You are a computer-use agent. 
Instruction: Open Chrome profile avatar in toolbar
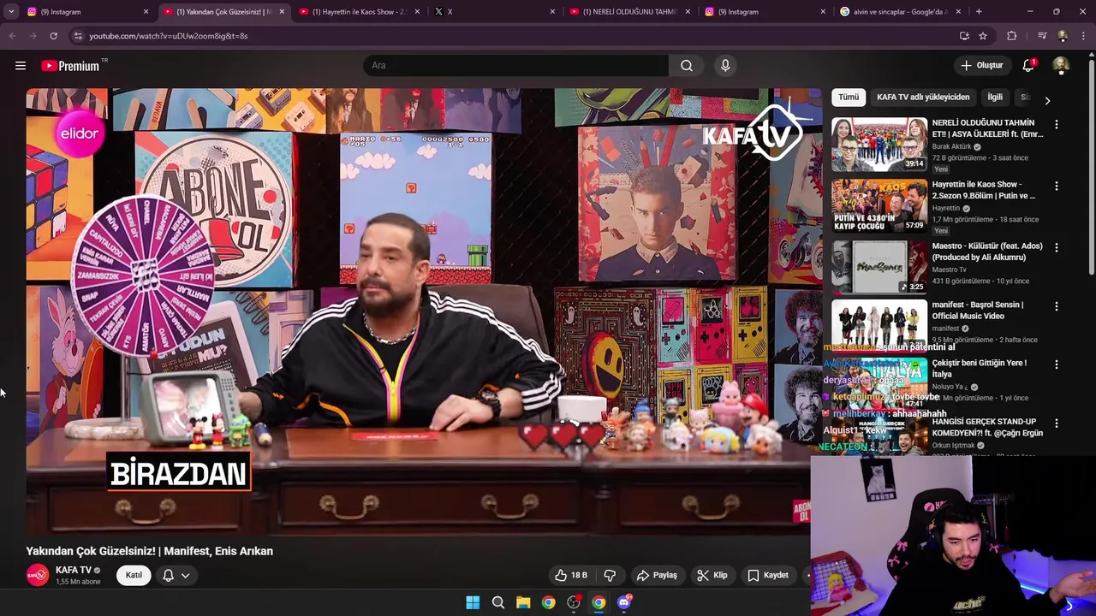click(1063, 36)
